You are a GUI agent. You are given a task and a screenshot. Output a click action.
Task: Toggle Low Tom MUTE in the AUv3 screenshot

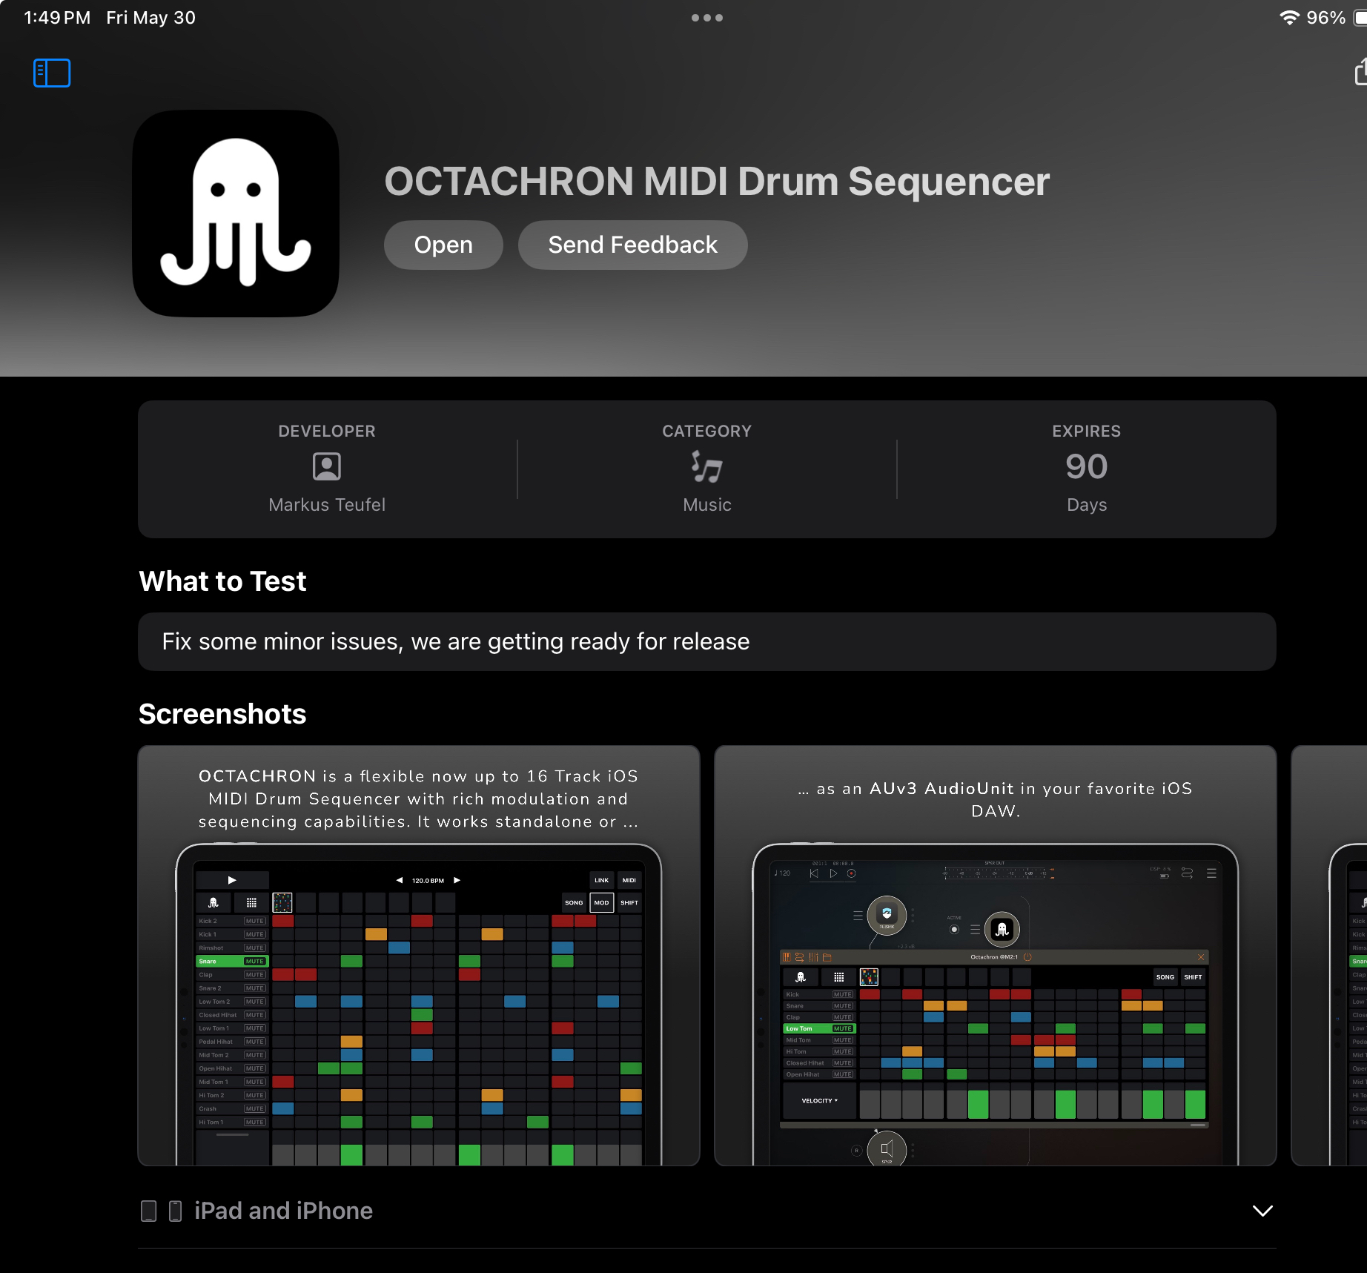point(842,1028)
